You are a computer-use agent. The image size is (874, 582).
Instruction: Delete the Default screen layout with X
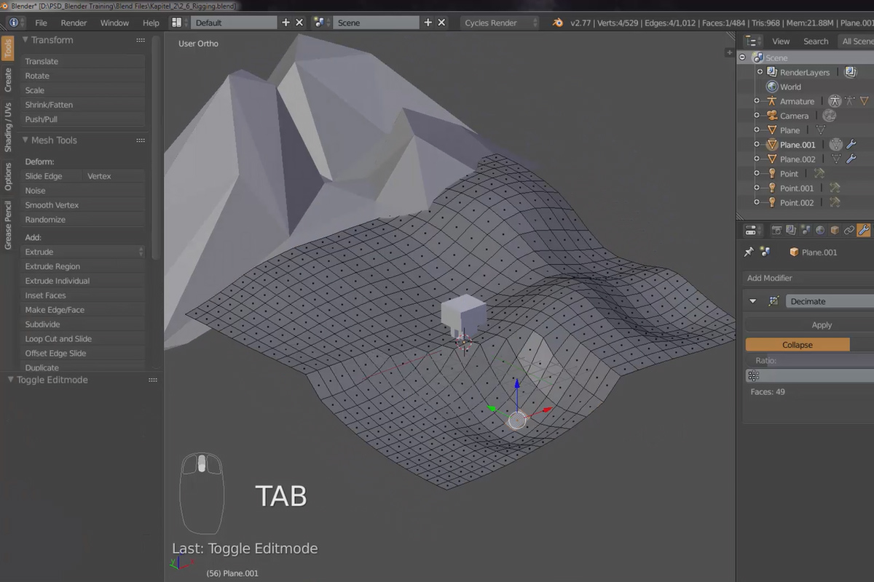(x=299, y=23)
